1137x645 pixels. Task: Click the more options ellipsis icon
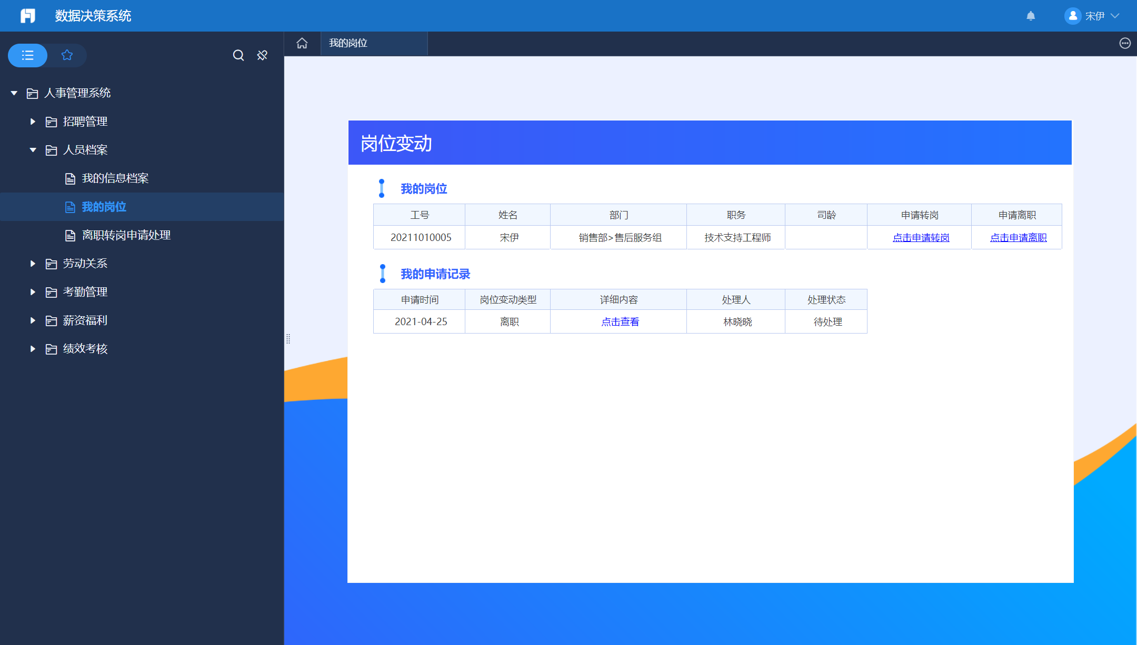(x=1125, y=43)
